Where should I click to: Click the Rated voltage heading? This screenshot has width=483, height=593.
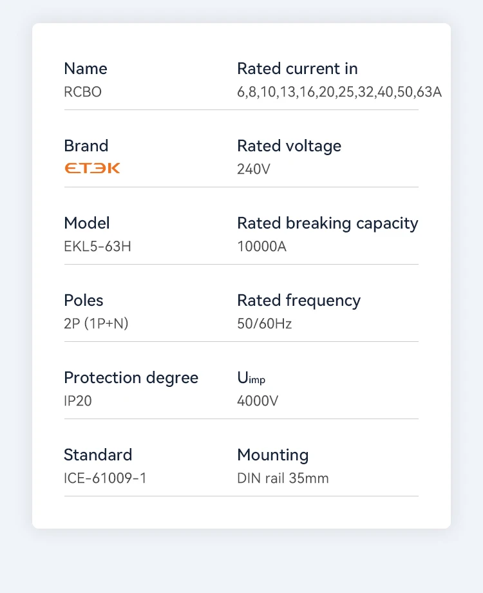(289, 146)
